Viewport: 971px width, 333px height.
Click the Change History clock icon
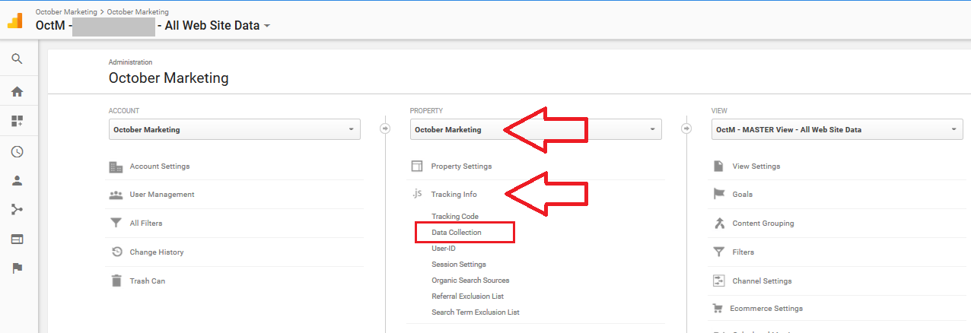116,252
